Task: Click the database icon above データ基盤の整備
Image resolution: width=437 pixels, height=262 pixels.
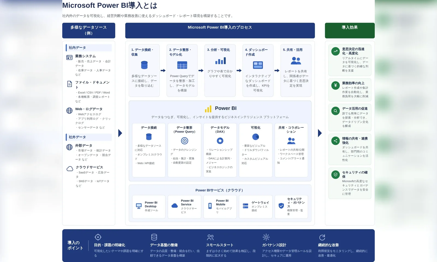Action: click(154, 237)
